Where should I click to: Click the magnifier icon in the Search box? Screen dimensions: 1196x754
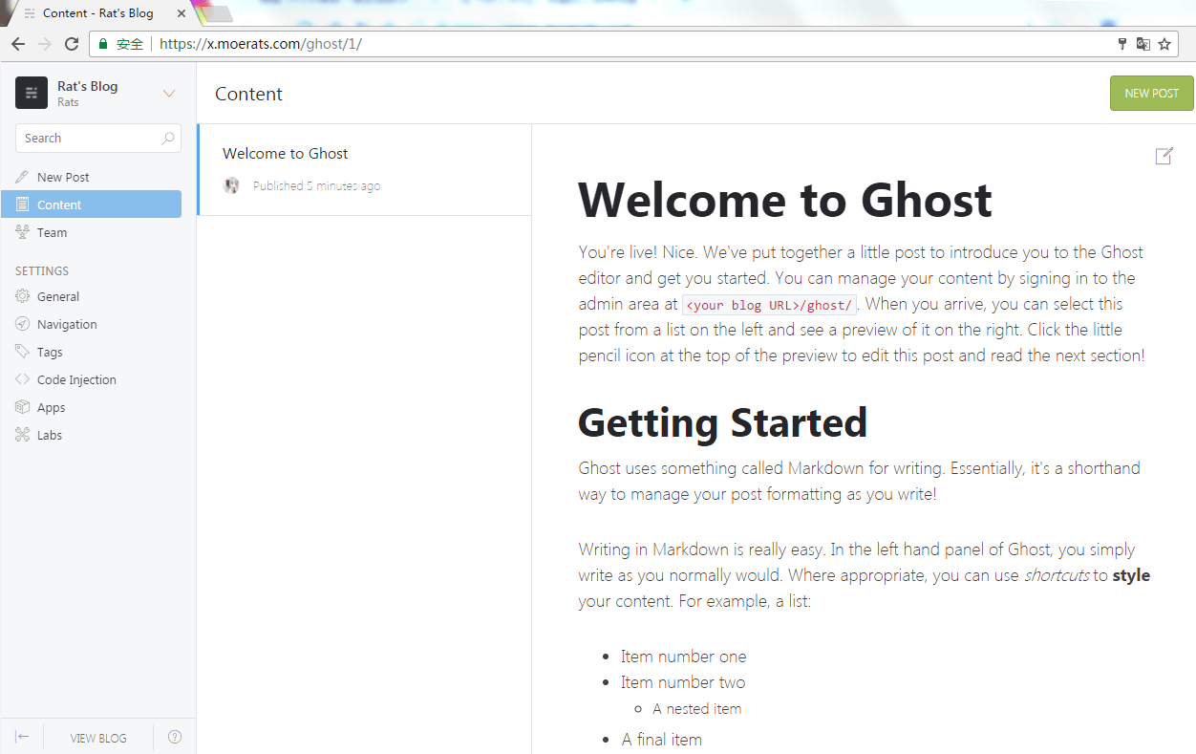(168, 139)
